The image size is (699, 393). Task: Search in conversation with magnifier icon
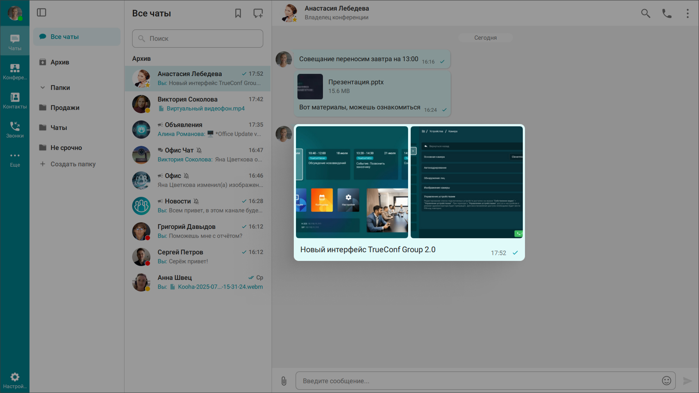tap(645, 13)
